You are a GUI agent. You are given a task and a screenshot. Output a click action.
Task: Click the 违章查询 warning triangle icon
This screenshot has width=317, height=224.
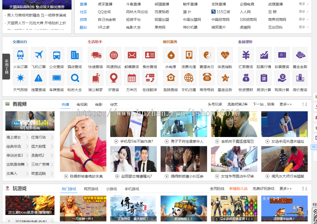tap(38, 78)
